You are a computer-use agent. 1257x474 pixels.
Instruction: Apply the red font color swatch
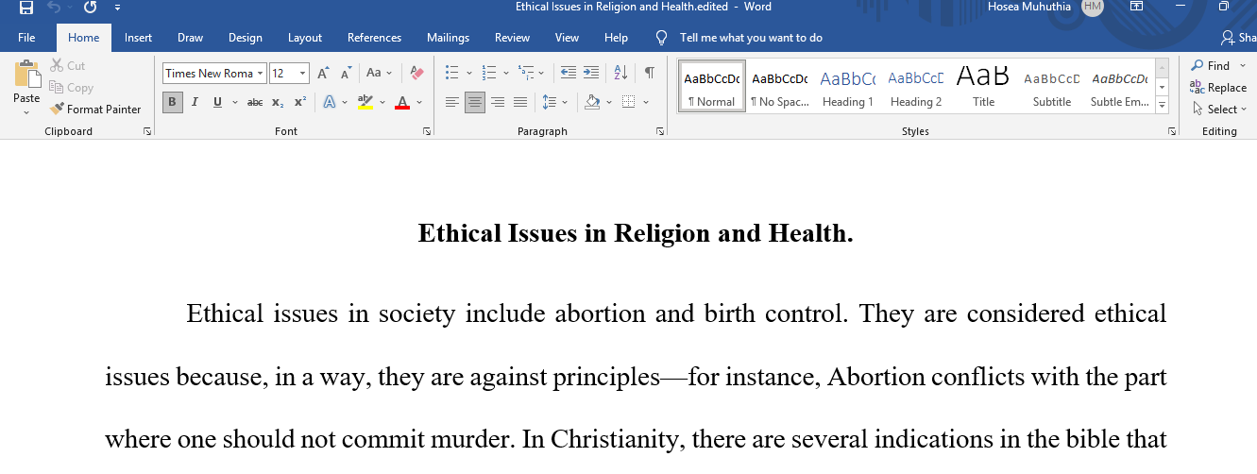(402, 102)
